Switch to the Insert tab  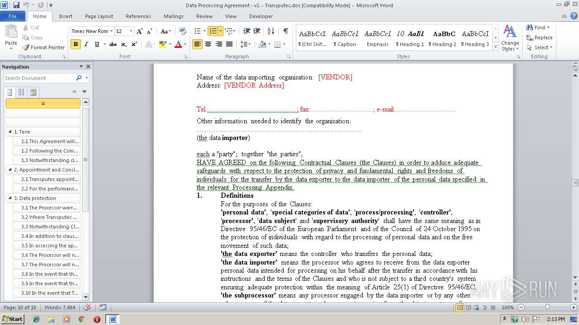pos(66,16)
